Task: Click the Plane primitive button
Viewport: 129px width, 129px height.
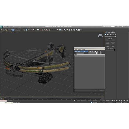Action: [x=113, y=46]
